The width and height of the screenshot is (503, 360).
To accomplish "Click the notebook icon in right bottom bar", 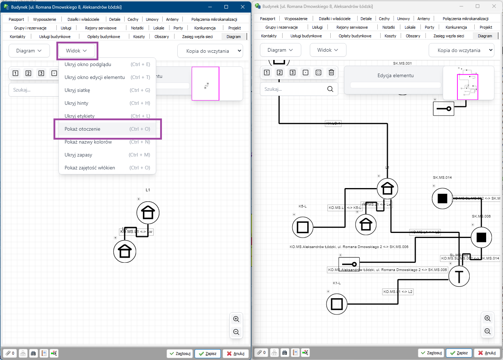I will coord(295,353).
